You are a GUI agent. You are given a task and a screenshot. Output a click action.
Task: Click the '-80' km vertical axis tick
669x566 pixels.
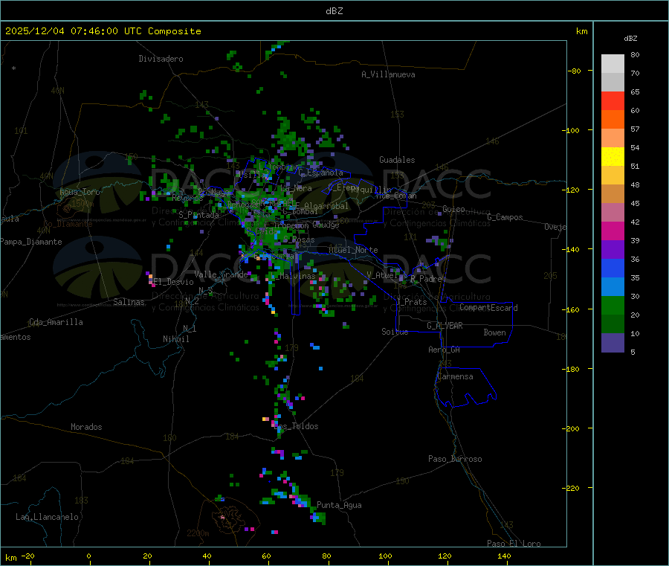[575, 71]
